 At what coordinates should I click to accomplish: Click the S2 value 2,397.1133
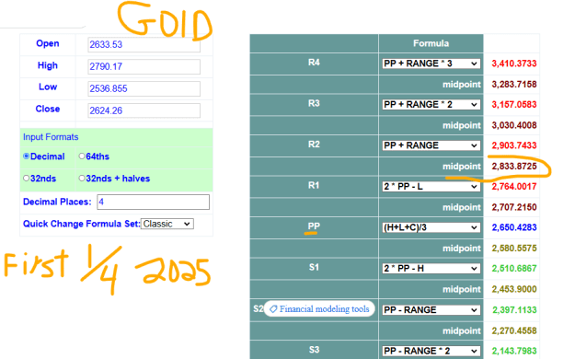click(514, 310)
